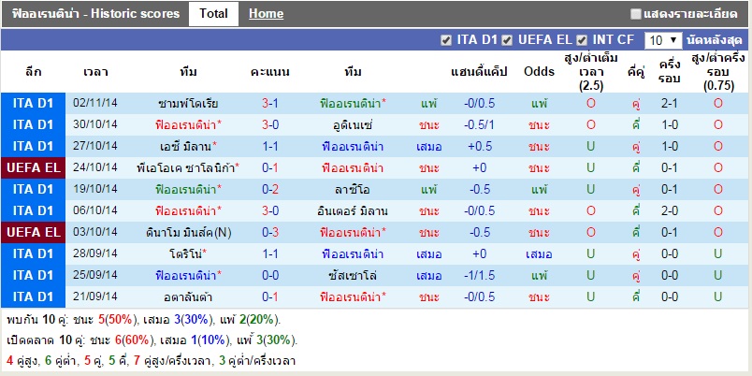This screenshot has height=376, width=752.
Task: Click the ITA D1 badge for 28/09/14
Action: 34,253
